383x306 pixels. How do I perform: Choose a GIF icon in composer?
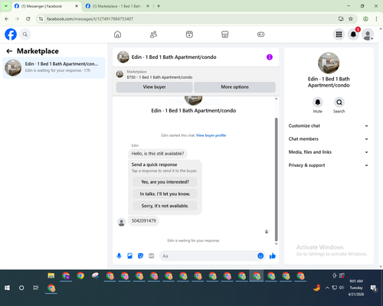(x=152, y=256)
